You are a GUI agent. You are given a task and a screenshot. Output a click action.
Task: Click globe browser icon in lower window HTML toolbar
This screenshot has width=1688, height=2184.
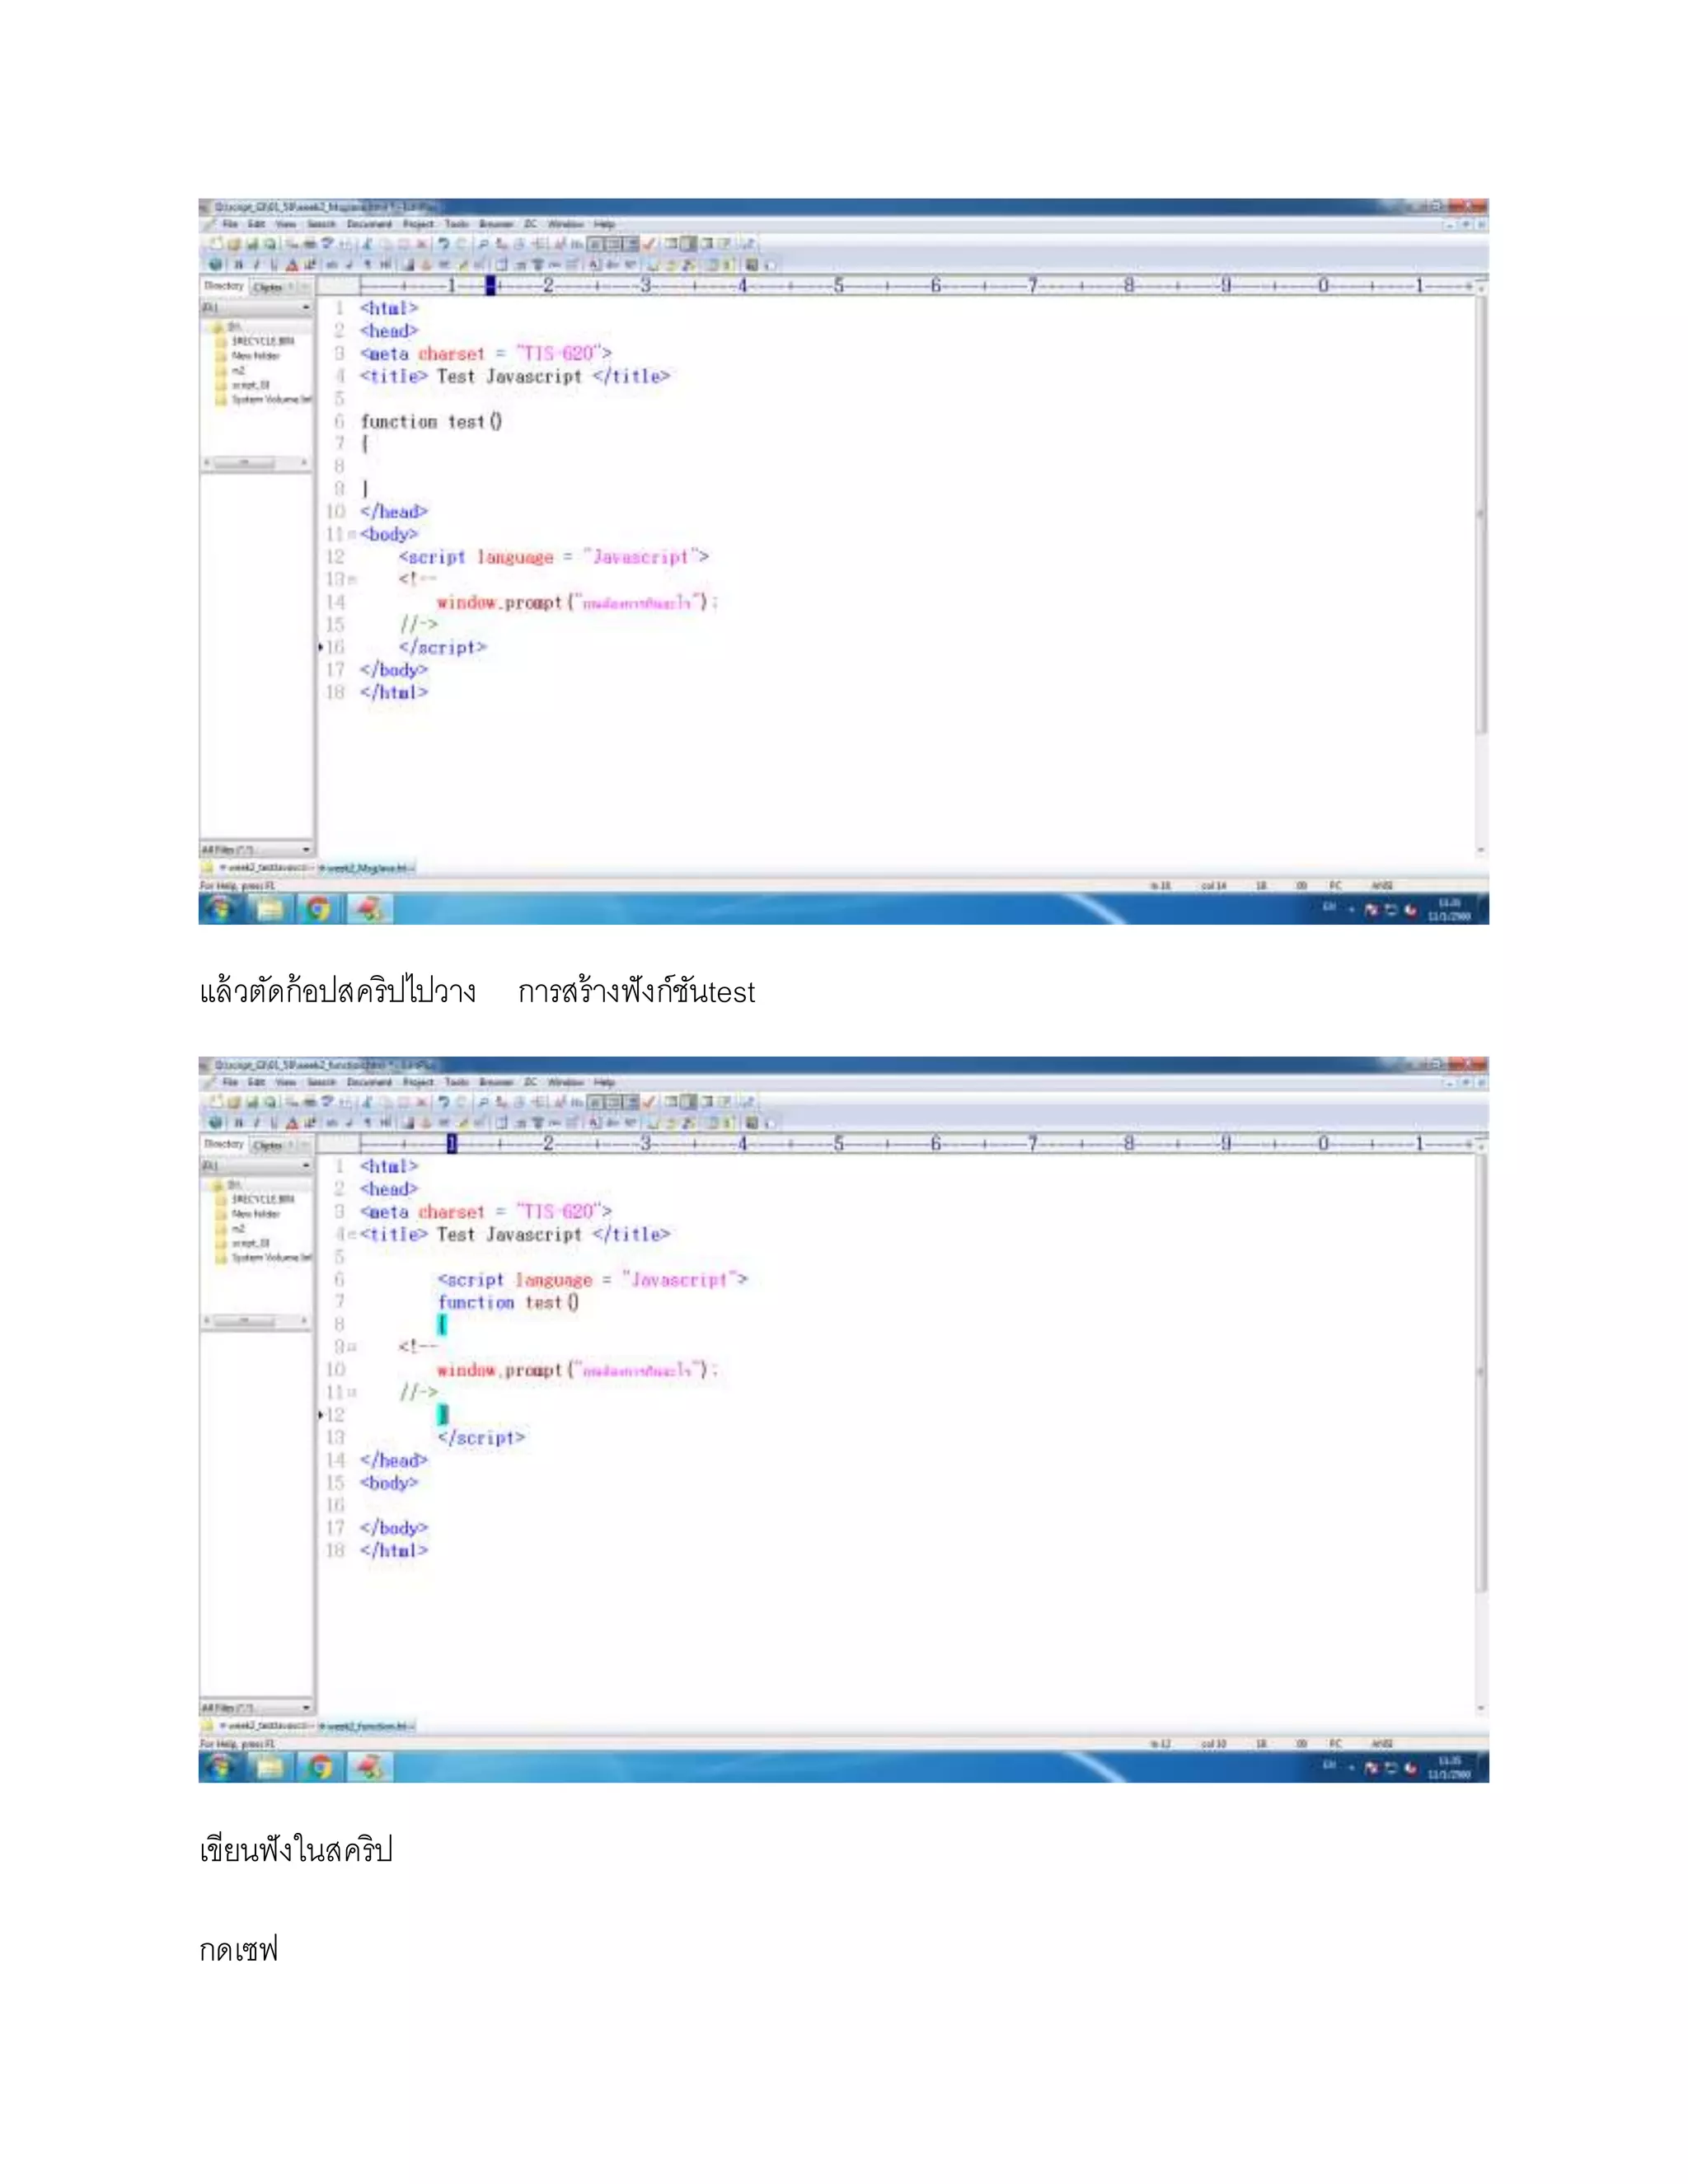point(215,1123)
